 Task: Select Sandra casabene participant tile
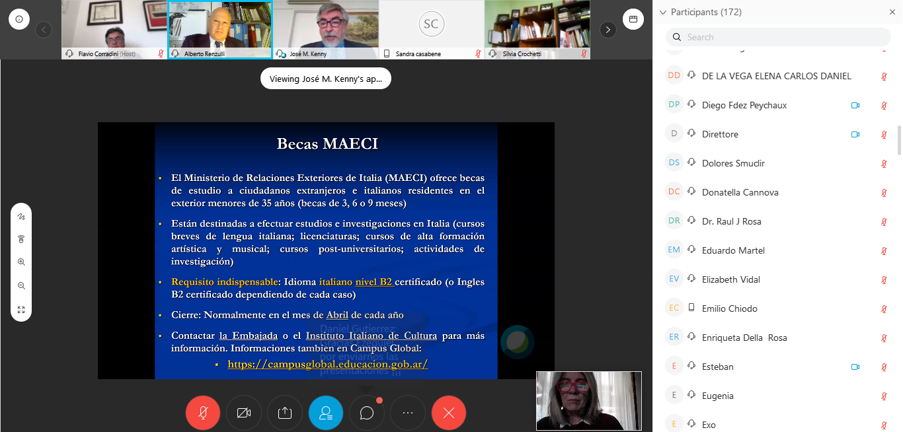tap(432, 30)
